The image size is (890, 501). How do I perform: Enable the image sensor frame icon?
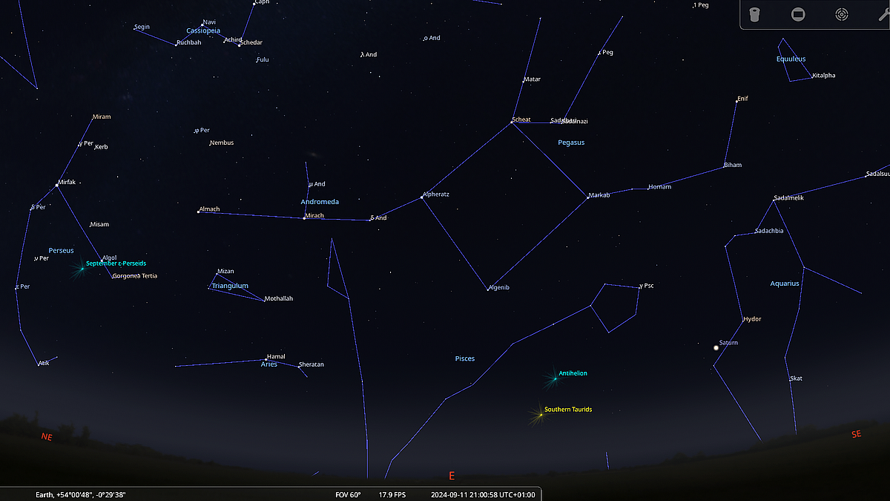pyautogui.click(x=798, y=15)
